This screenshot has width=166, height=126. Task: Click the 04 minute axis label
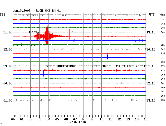click(x=48, y=119)
